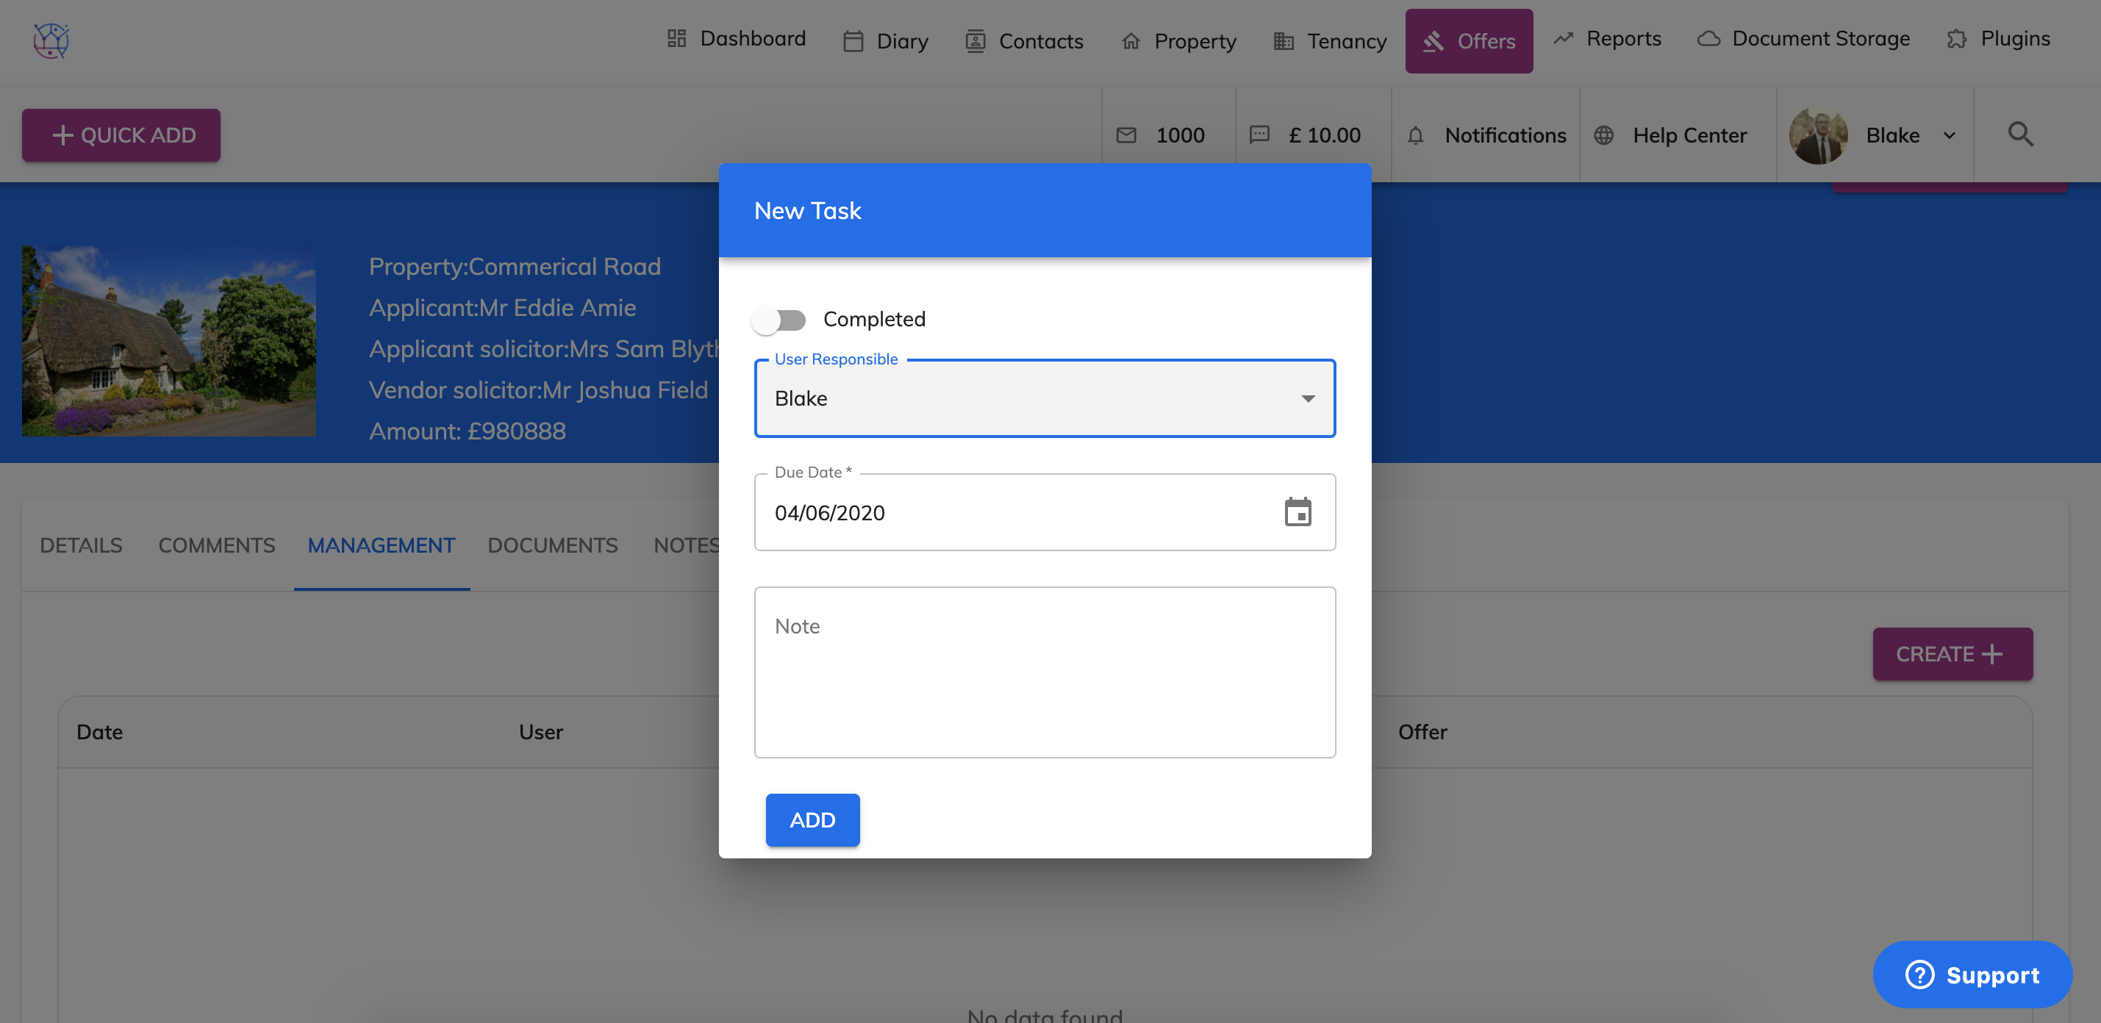This screenshot has height=1023, width=2101.
Task: Click the search magnifier icon
Action: (x=2019, y=134)
